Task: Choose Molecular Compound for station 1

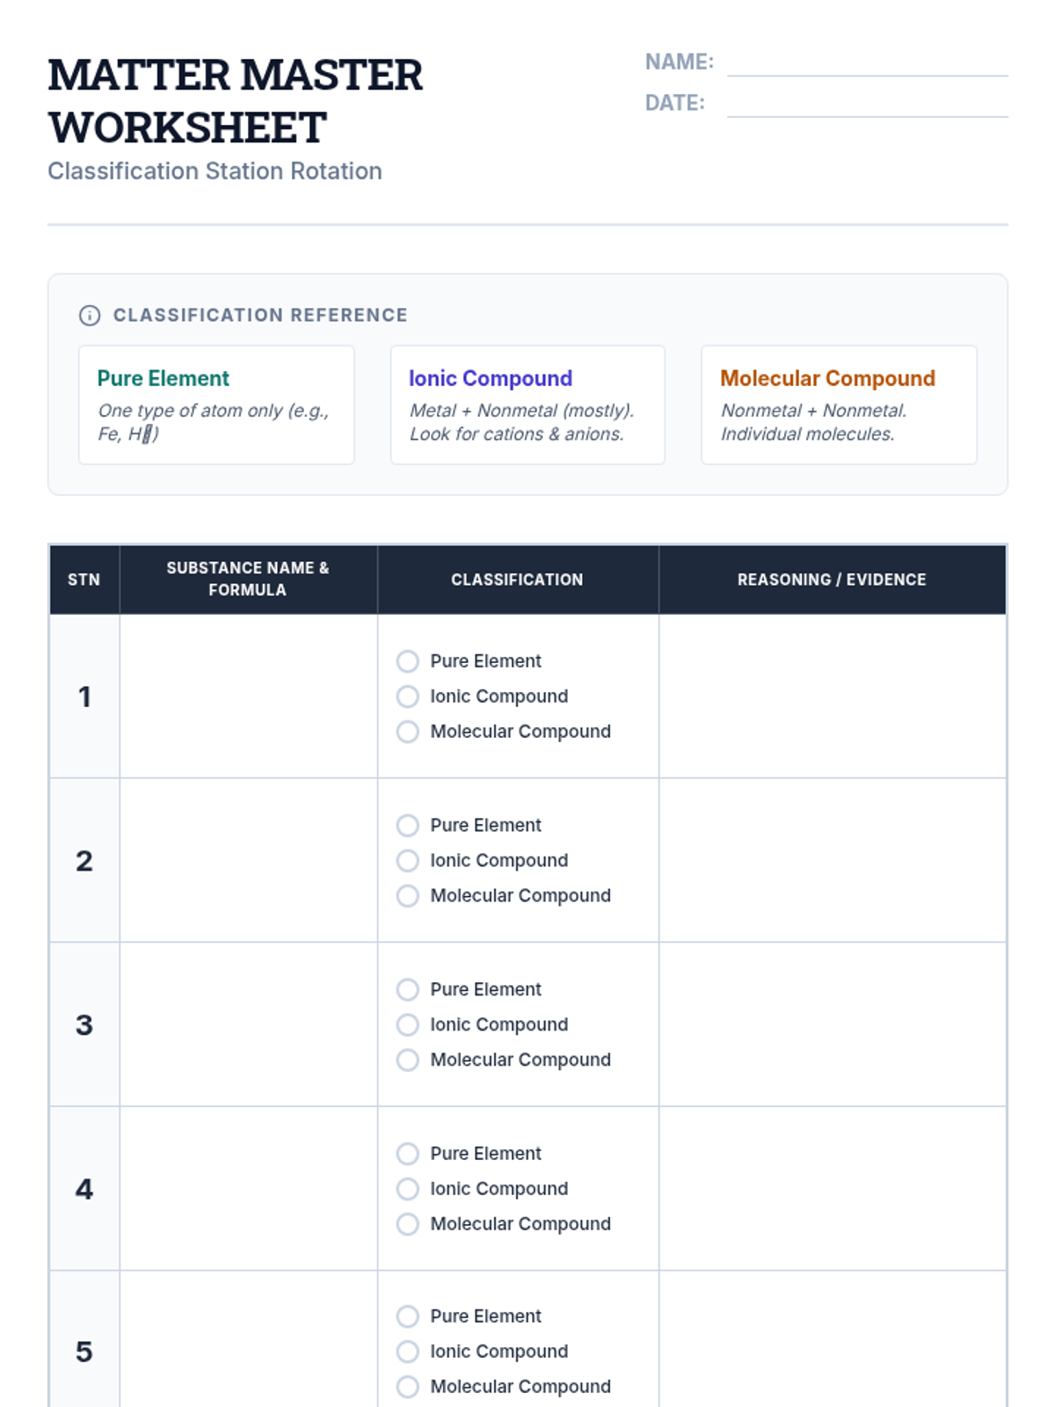Action: tap(408, 732)
